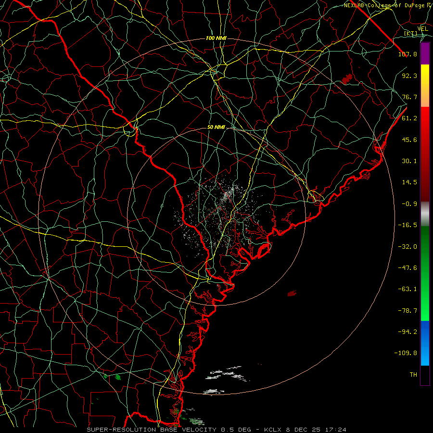Click the SUPER-RESOLUTION BASE VELOCITY caption
Viewport: 433px width, 433px height.
point(152,430)
